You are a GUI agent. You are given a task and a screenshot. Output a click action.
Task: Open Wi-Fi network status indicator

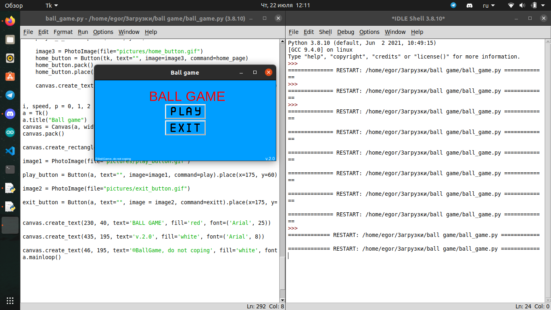(511, 5)
